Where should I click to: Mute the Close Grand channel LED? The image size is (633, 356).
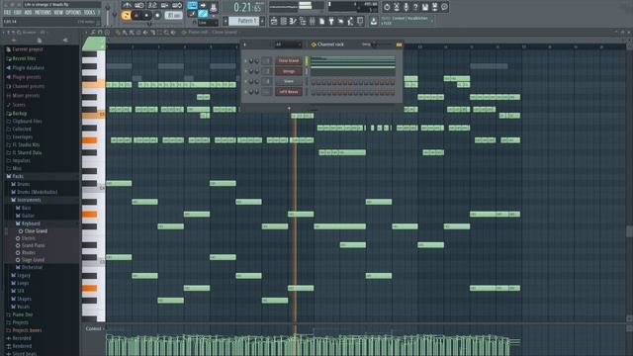pyautogui.click(x=245, y=61)
